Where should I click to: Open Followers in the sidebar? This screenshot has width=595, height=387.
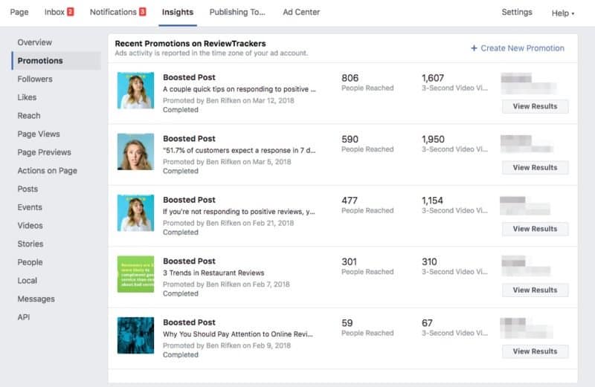[35, 79]
